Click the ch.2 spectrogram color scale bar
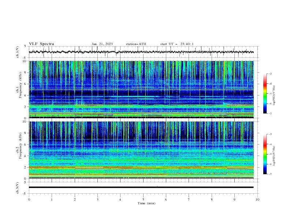The width and height of the screenshot is (290, 224). point(265,154)
